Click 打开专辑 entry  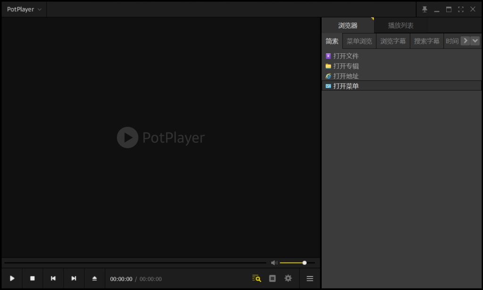point(401,66)
